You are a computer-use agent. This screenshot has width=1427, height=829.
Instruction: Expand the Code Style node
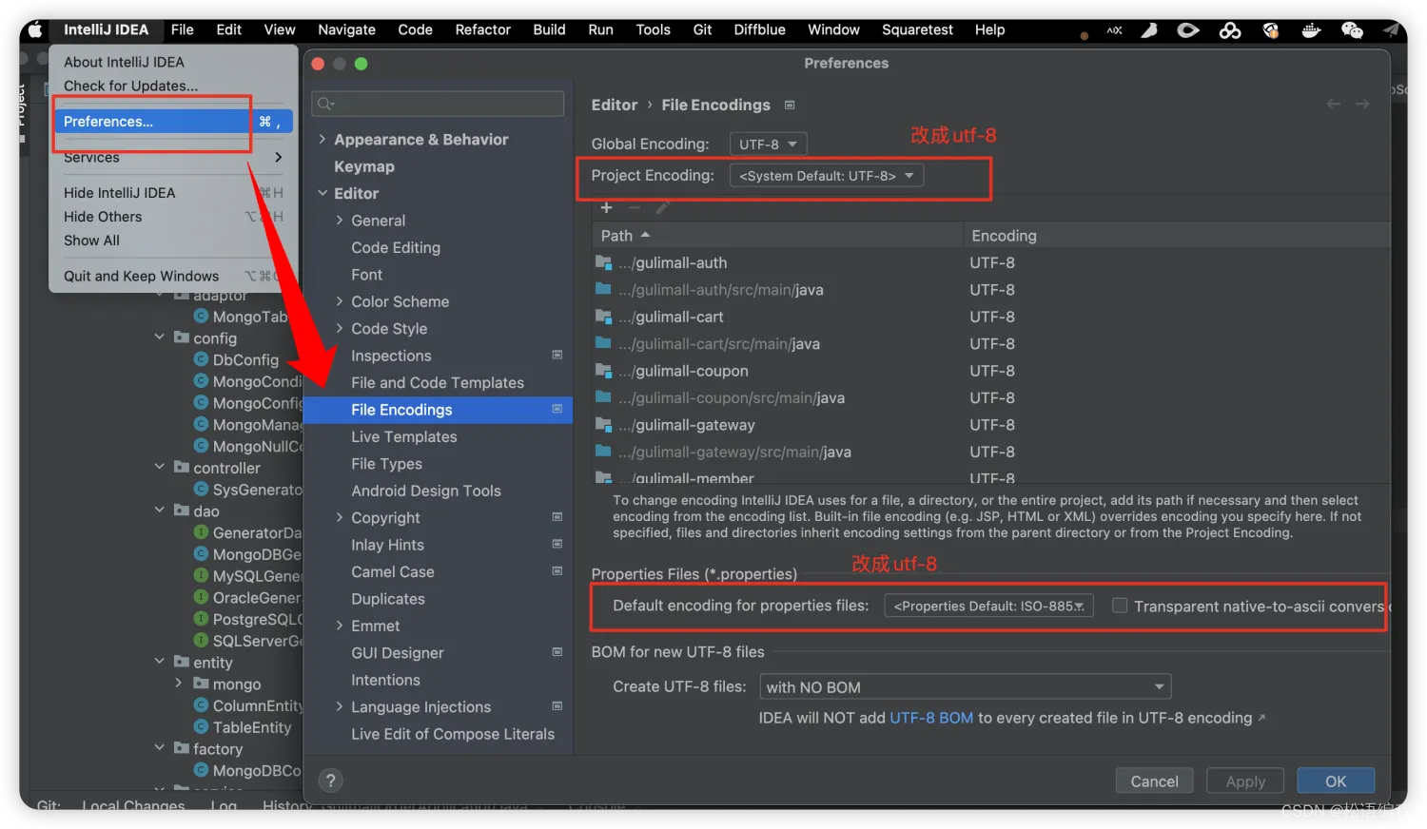(340, 328)
